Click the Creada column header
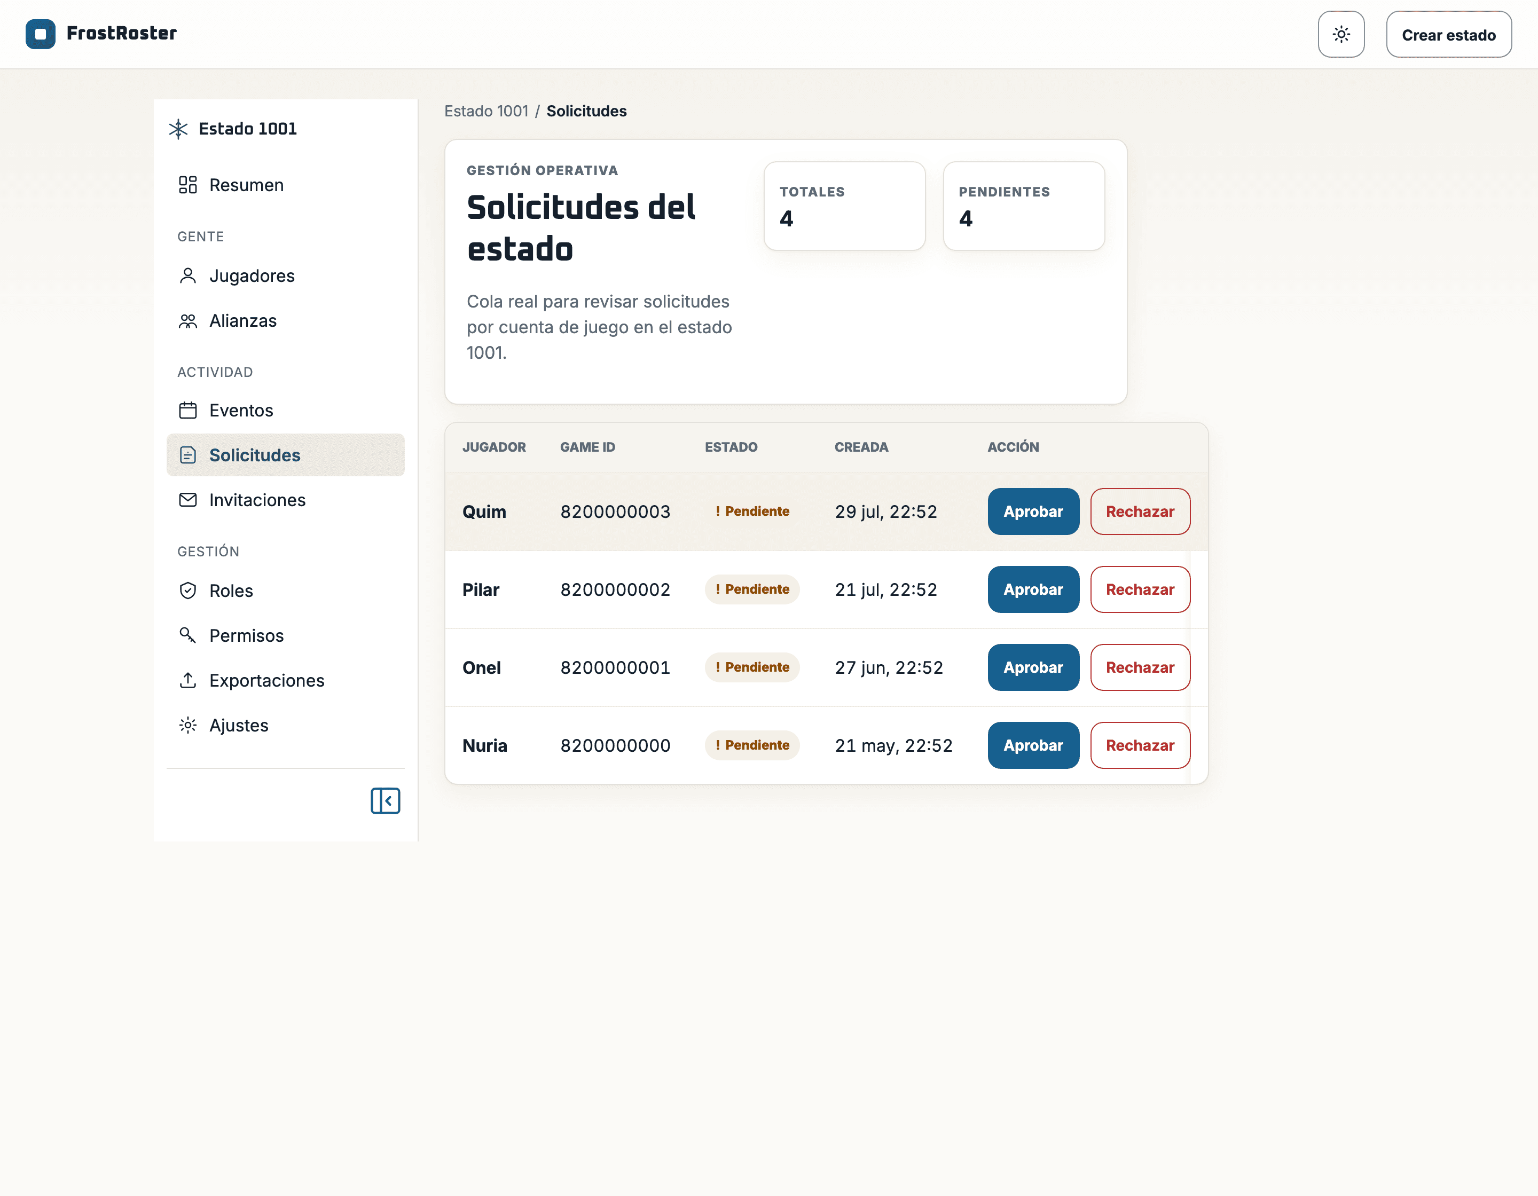Screen dimensions: 1538x1196 tap(860, 447)
